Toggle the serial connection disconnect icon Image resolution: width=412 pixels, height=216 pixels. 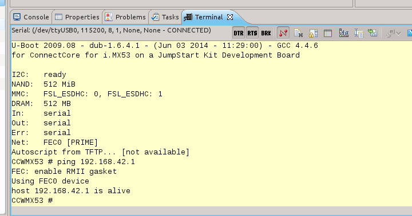(x=283, y=33)
